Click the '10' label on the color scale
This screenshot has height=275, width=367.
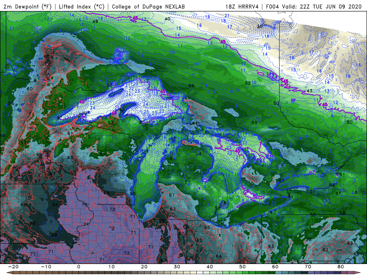(111, 267)
